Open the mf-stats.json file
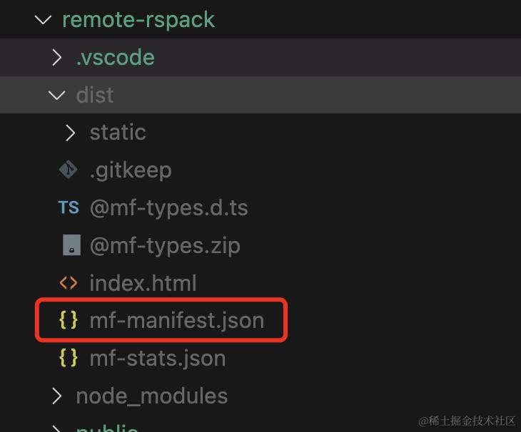This screenshot has width=521, height=432. point(157,358)
